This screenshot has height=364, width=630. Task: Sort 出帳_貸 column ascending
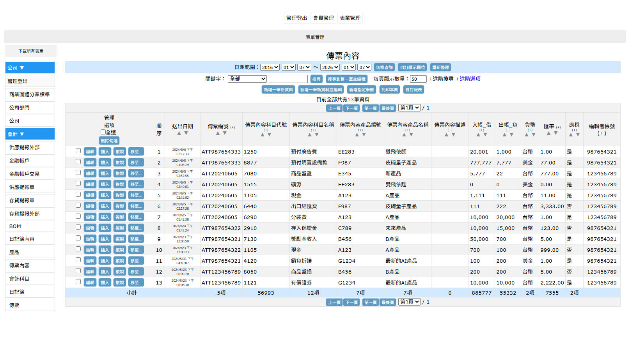(504, 135)
